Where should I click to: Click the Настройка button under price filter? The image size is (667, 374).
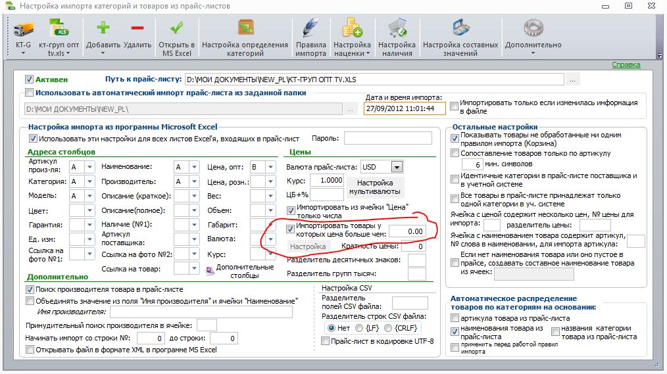[x=308, y=246]
